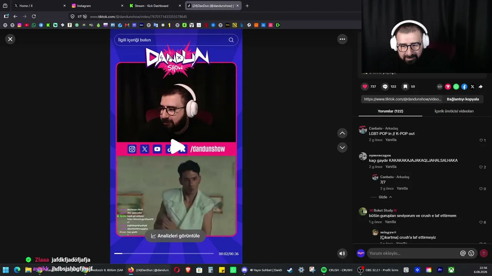
Task: Open Spotify from the taskbar
Action: pyautogui.click(x=324, y=270)
